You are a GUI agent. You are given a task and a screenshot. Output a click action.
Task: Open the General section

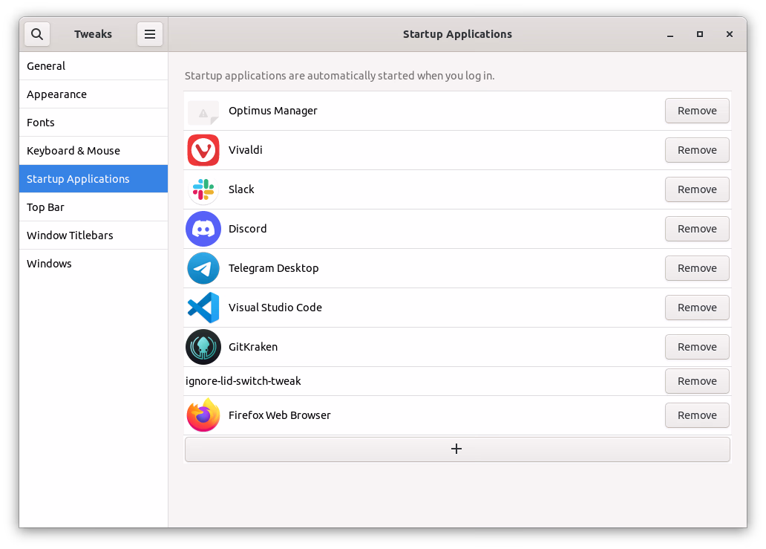94,66
